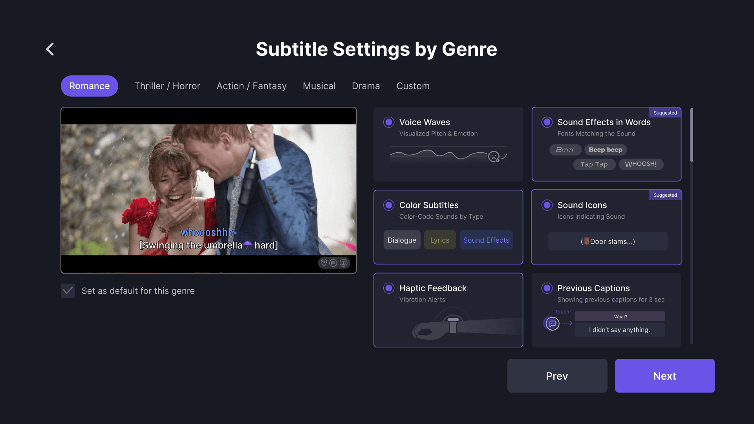754x424 pixels.
Task: Switch to the Thriller / Horror tab
Action: click(x=167, y=86)
